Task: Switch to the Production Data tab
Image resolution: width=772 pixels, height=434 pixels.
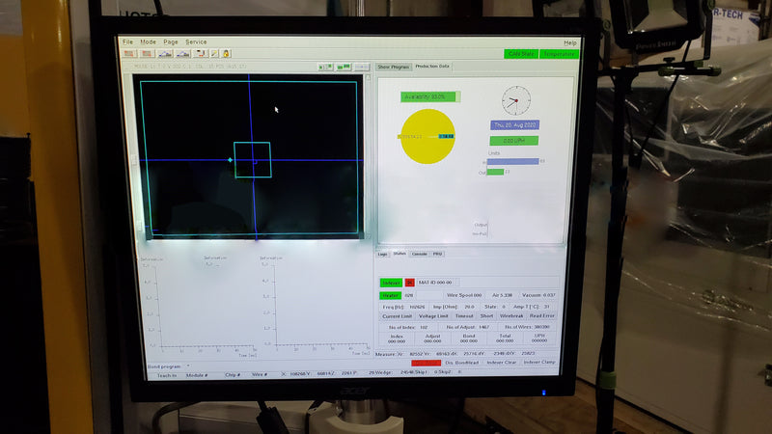Action: coord(432,66)
